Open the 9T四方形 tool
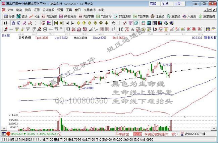The height and width of the screenshot is (143, 218). pyautogui.click(x=122, y=16)
